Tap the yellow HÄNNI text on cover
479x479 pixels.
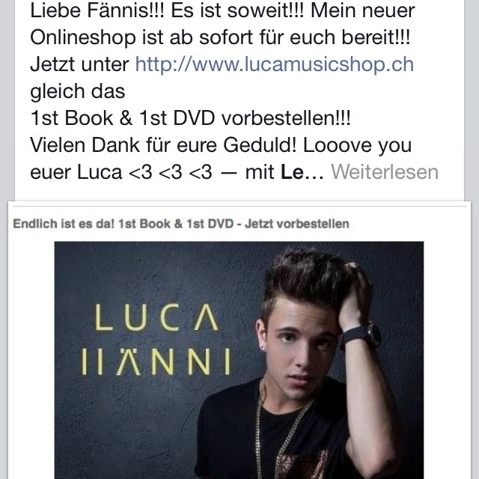pos(156,361)
